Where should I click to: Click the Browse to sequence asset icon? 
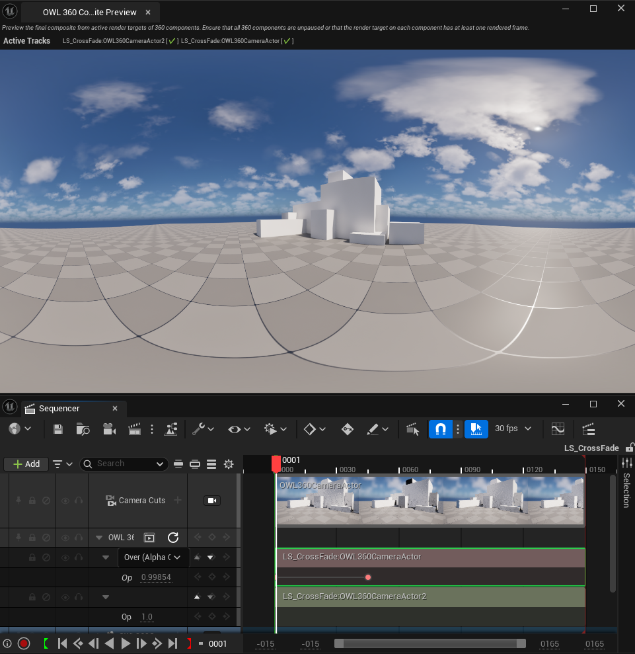coord(83,429)
